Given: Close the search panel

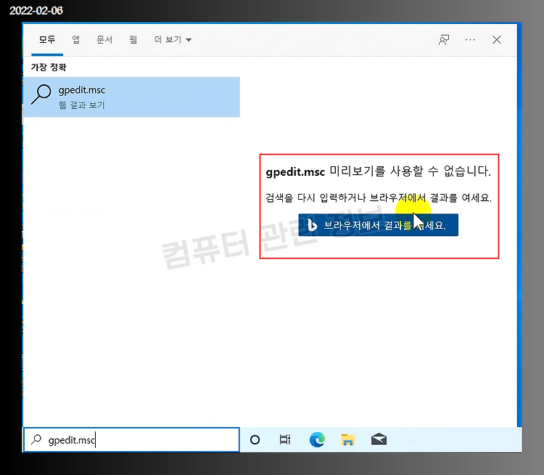Looking at the screenshot, I should pos(496,40).
